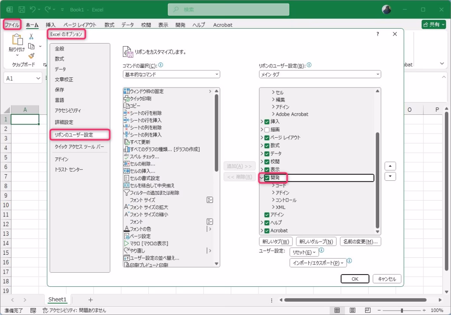
Task: Expand the コード group under 開発
Action: coord(273,185)
